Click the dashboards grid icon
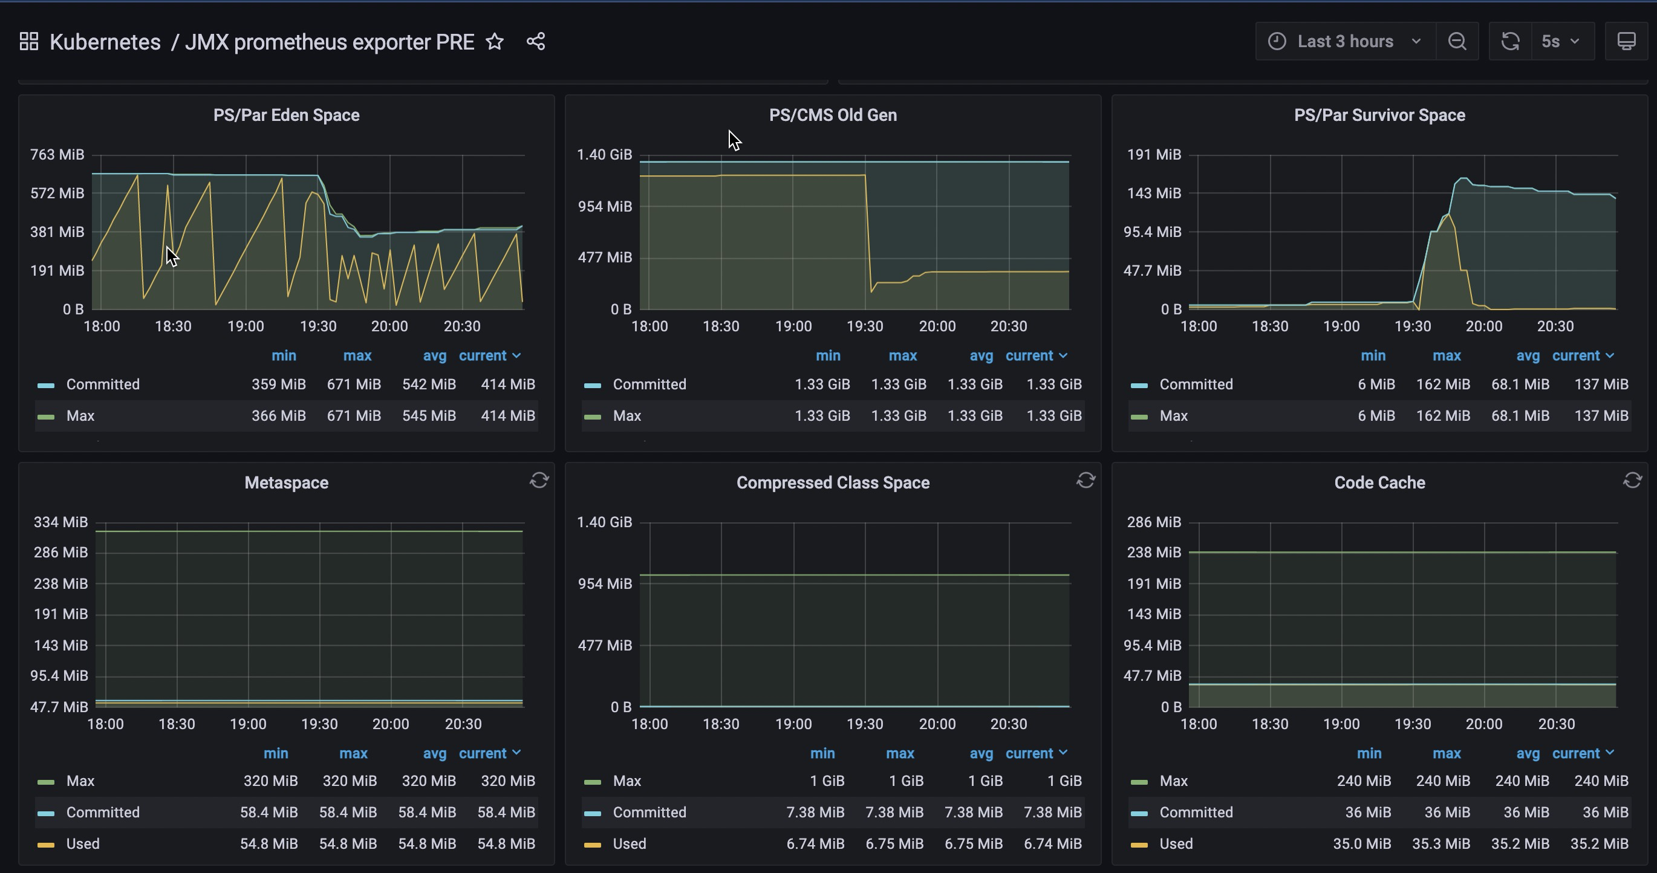Image resolution: width=1657 pixels, height=873 pixels. [x=29, y=42]
